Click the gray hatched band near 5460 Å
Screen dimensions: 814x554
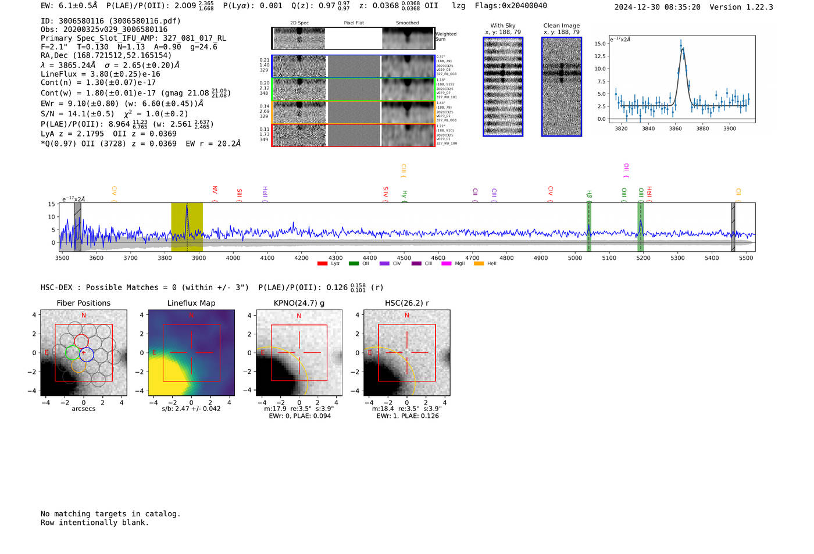point(733,227)
